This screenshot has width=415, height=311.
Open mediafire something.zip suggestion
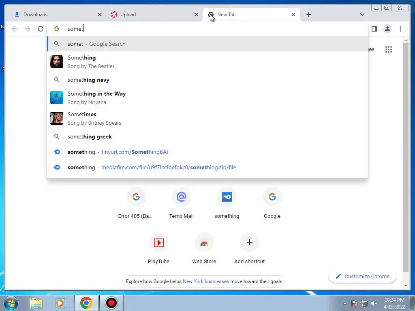pos(207,167)
